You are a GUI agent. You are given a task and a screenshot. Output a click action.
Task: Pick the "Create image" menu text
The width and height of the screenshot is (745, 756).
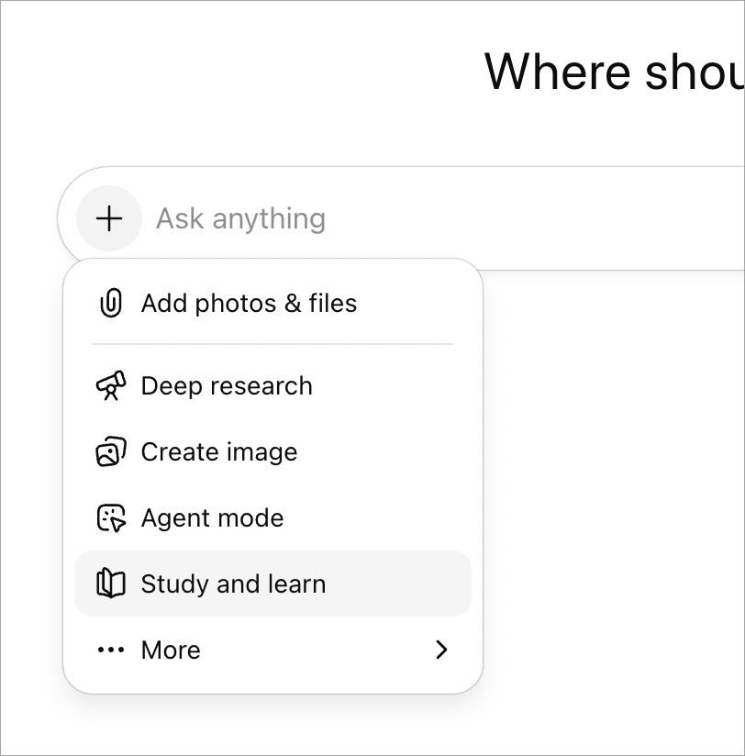tap(219, 452)
